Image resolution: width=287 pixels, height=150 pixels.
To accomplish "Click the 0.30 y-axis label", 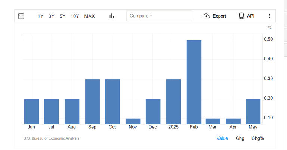I will tap(268, 79).
